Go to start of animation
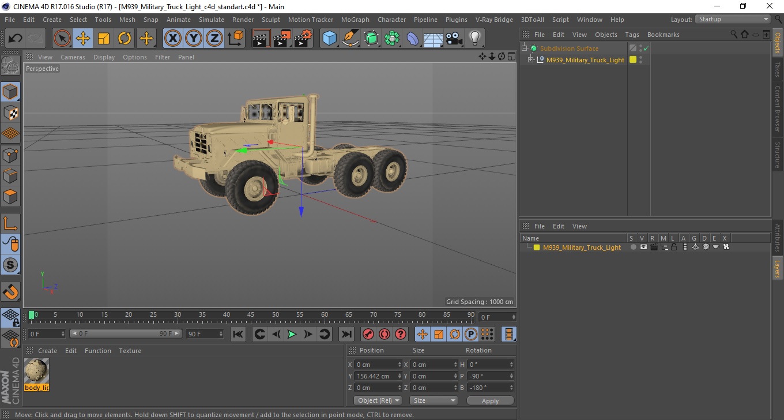784x420 pixels. [x=238, y=334]
